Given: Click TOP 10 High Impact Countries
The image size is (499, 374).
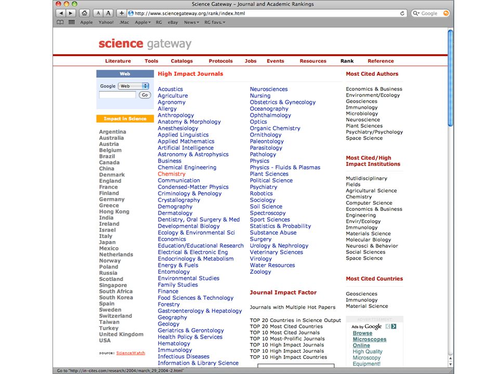Looking at the screenshot, I should [x=288, y=357].
